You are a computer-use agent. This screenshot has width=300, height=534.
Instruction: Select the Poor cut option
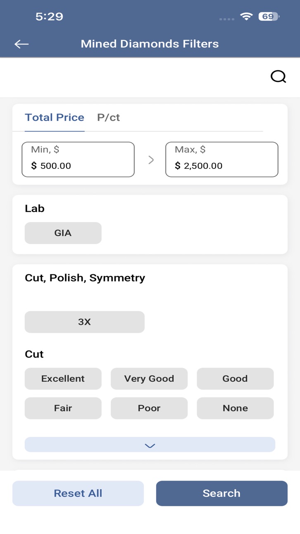point(149,408)
